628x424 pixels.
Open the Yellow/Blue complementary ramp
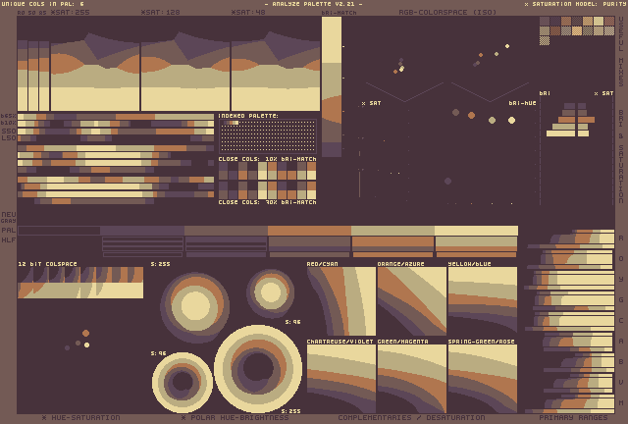coord(483,301)
